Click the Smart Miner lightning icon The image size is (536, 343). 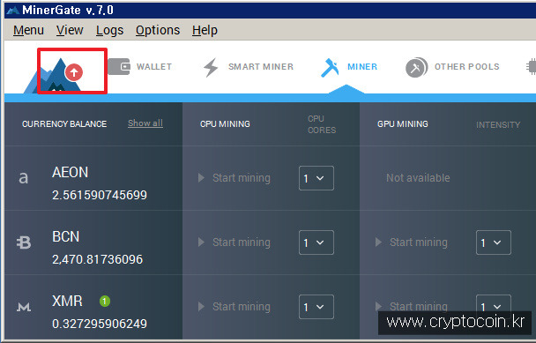pos(211,67)
